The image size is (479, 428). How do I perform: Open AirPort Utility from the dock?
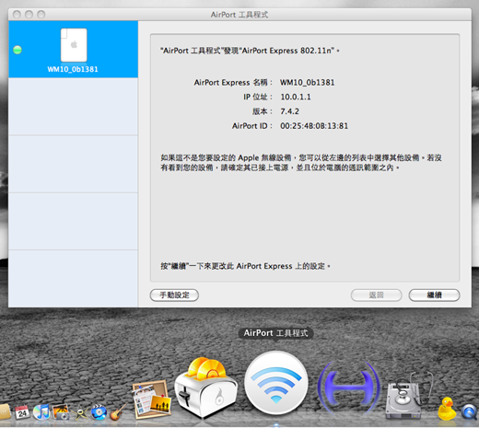point(275,382)
